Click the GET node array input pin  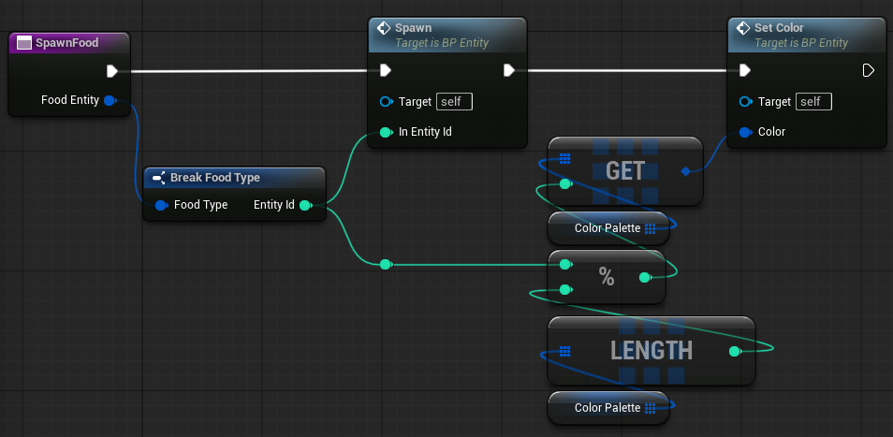(564, 159)
